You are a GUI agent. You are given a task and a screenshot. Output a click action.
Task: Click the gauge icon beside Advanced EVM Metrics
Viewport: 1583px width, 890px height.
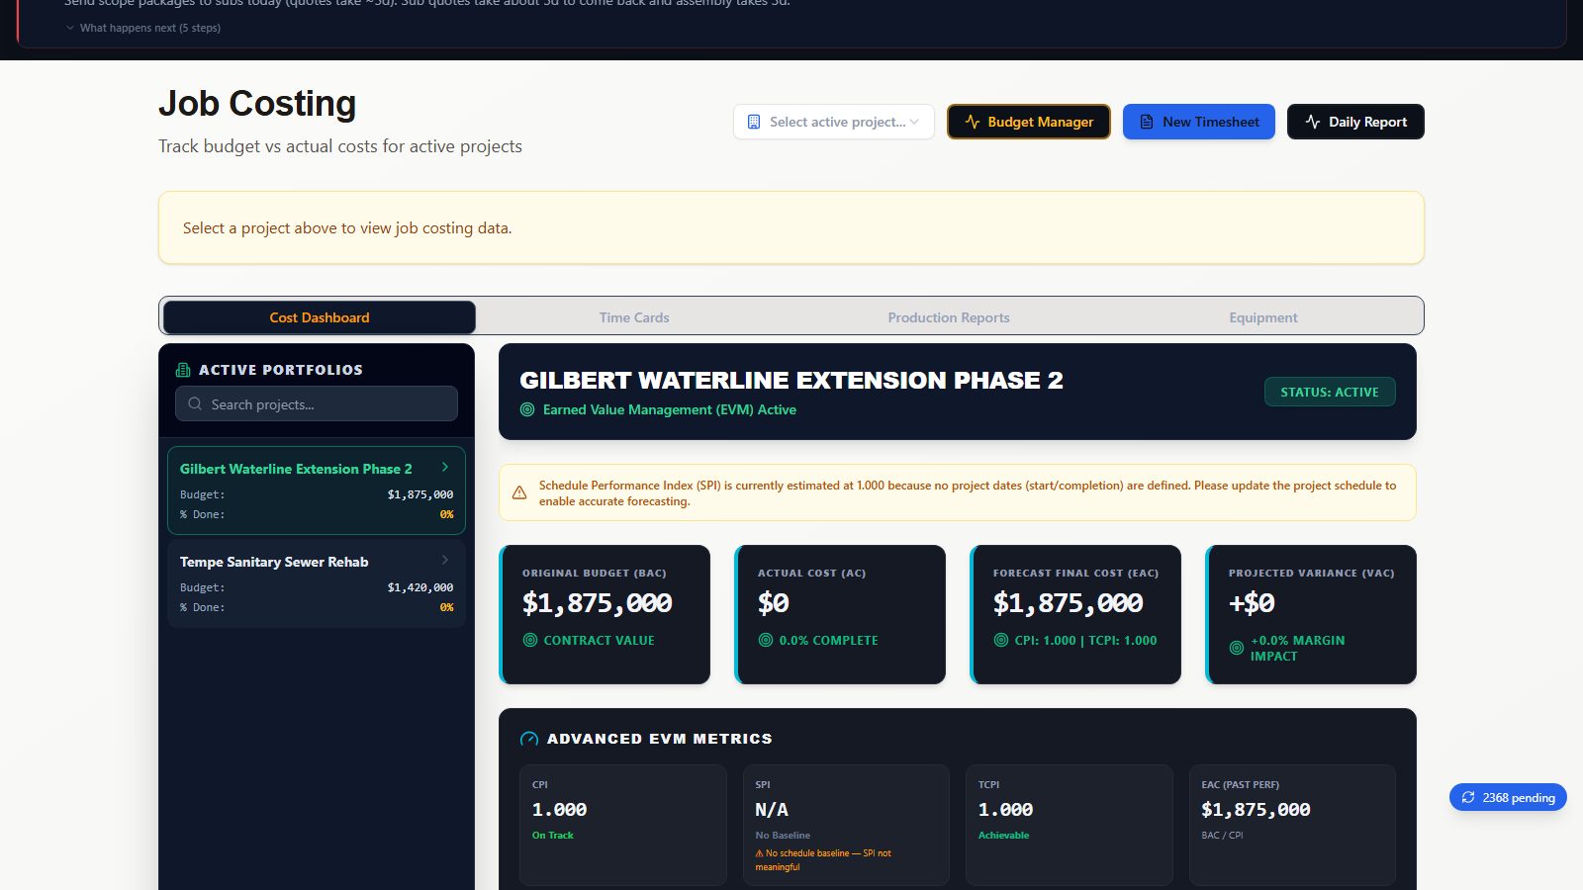pos(529,739)
